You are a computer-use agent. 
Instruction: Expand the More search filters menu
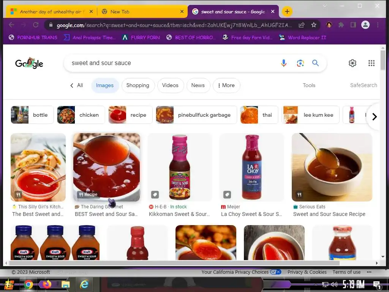226,86
